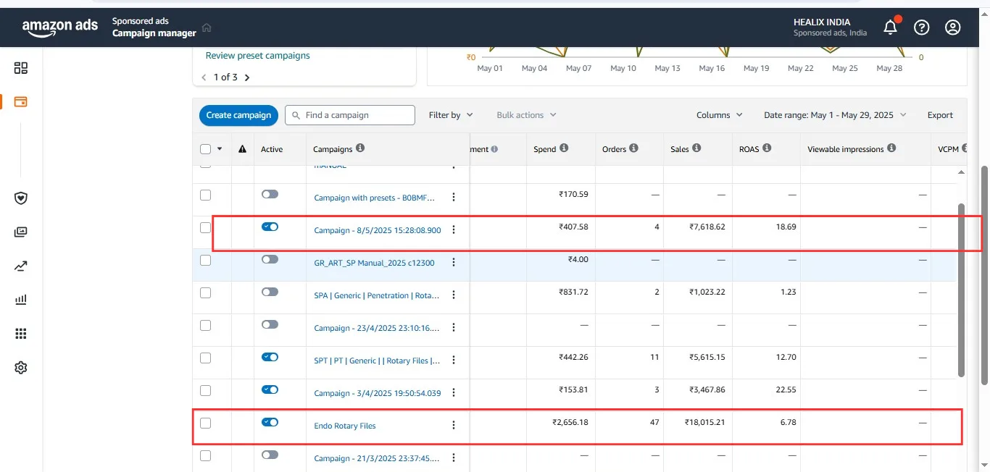Open the shield icon in sidebar
The image size is (990, 472).
(21, 198)
